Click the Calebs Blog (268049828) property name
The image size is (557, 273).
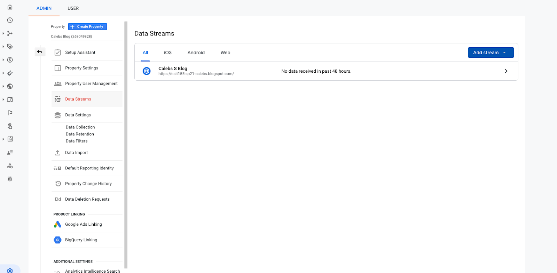[71, 37]
